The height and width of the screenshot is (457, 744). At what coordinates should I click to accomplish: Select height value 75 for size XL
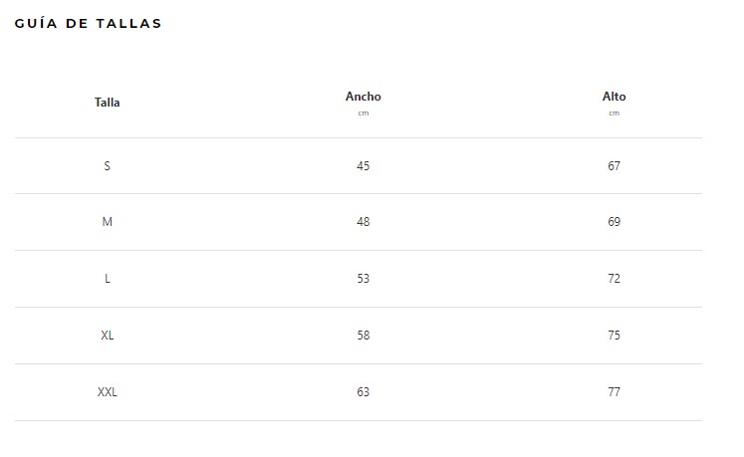(x=614, y=336)
